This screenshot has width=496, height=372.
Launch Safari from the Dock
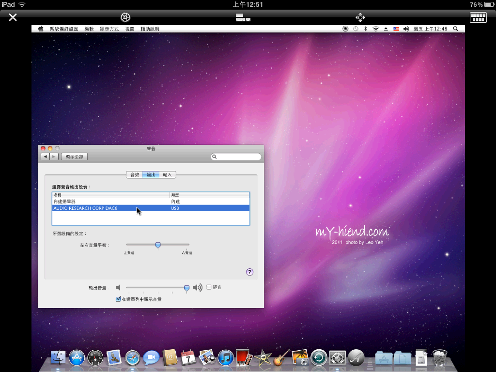133,358
